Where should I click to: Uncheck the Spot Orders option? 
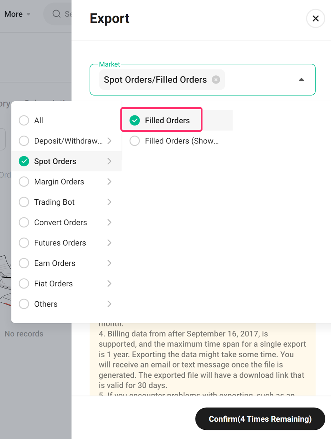[24, 161]
